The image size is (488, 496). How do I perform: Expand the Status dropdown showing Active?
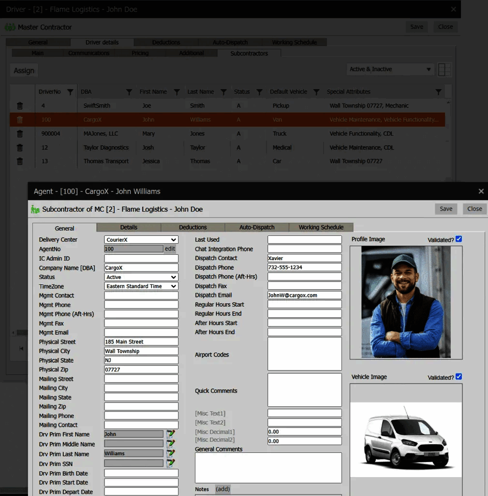pyautogui.click(x=141, y=277)
